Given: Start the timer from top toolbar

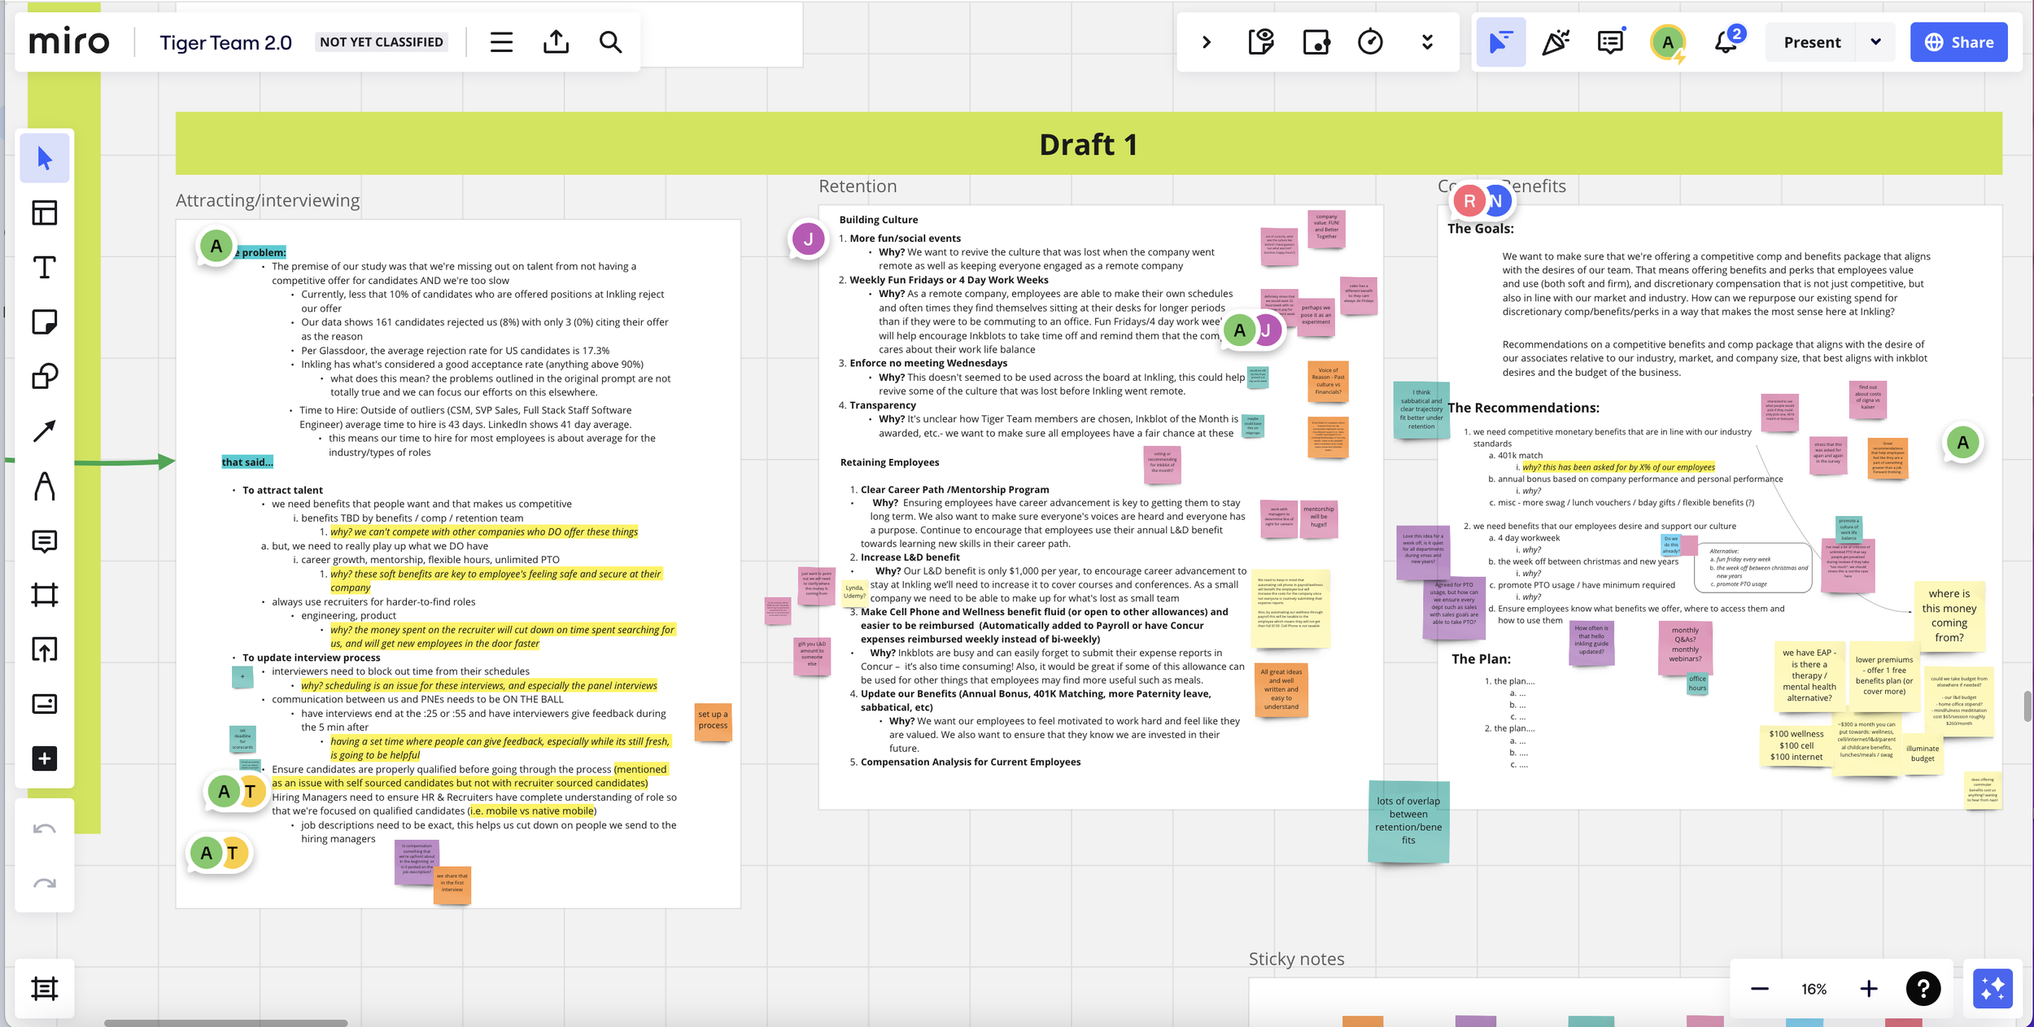Looking at the screenshot, I should tap(1370, 42).
